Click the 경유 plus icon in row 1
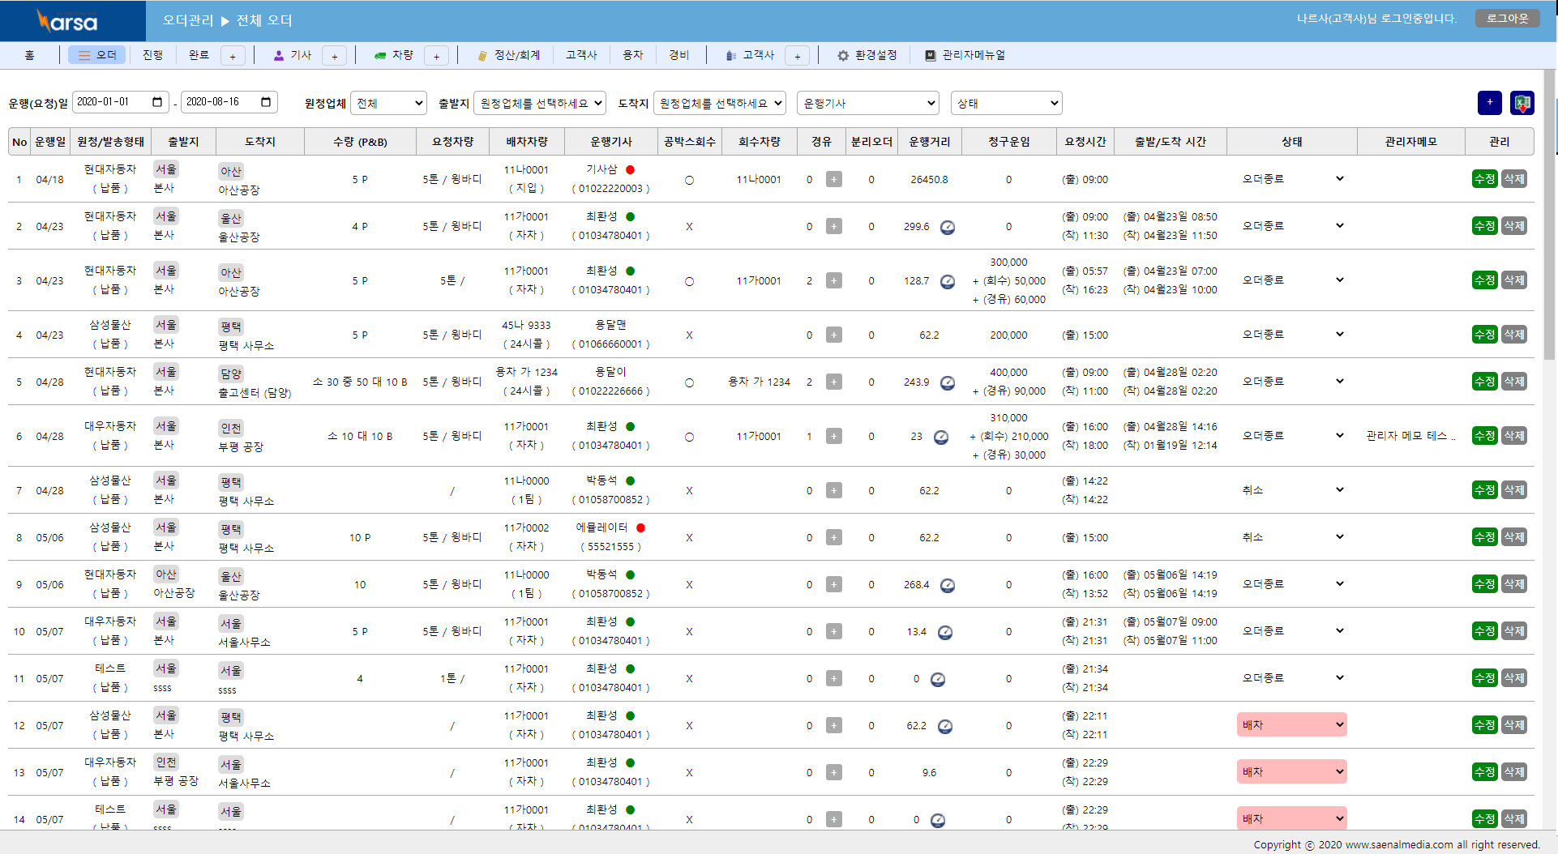 pos(833,180)
